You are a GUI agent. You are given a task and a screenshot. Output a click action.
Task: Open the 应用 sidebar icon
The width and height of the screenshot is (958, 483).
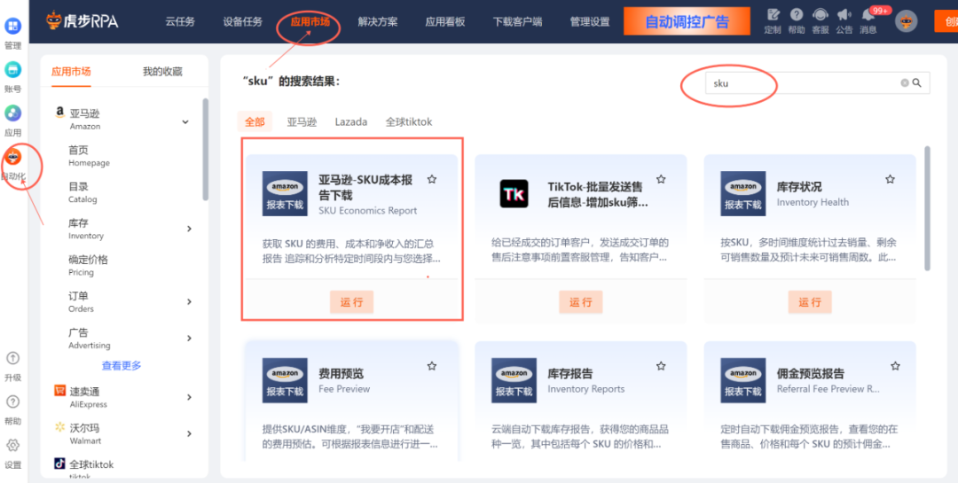pos(12,113)
